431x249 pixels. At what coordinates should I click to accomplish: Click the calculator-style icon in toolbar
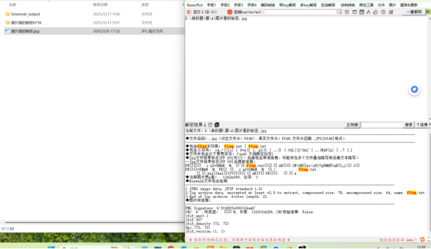(x=362, y=12)
